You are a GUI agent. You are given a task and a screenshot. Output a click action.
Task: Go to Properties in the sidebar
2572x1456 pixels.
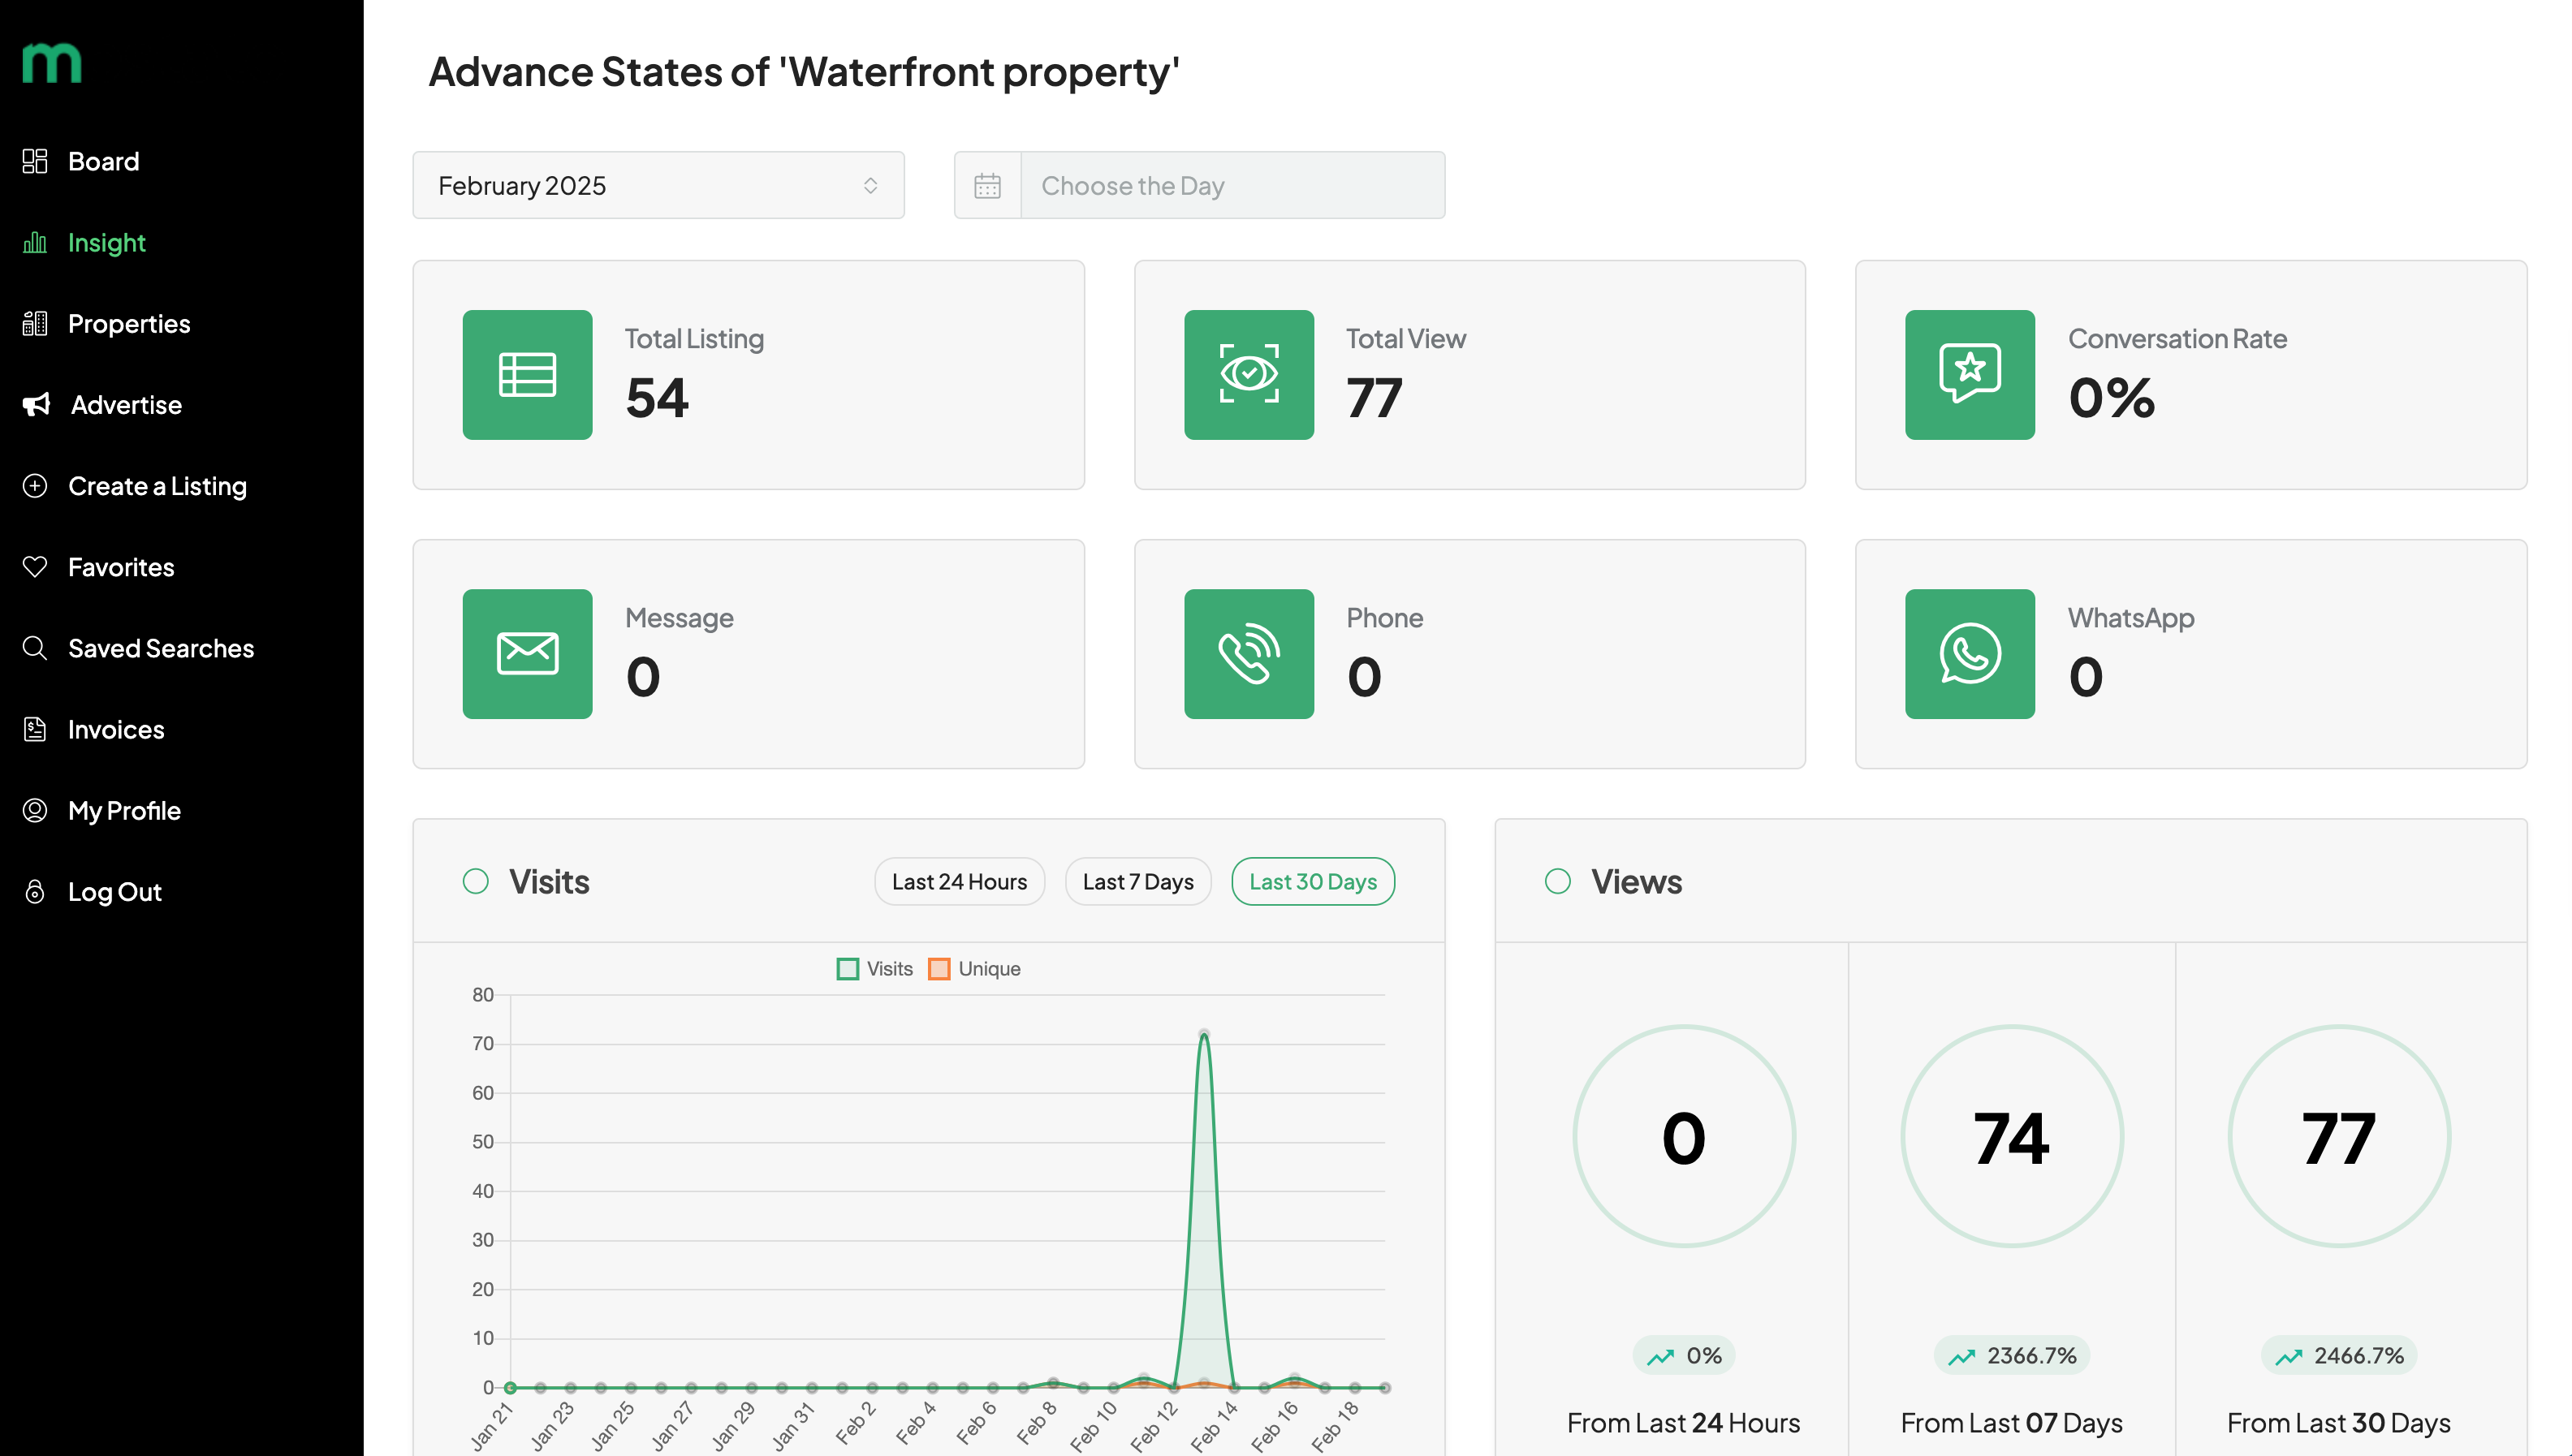coord(128,323)
